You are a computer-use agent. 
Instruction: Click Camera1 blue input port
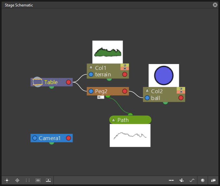pos(35,138)
